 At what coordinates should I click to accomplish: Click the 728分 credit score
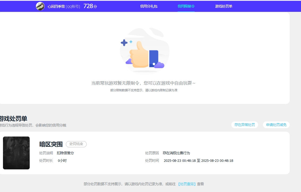pos(90,6)
